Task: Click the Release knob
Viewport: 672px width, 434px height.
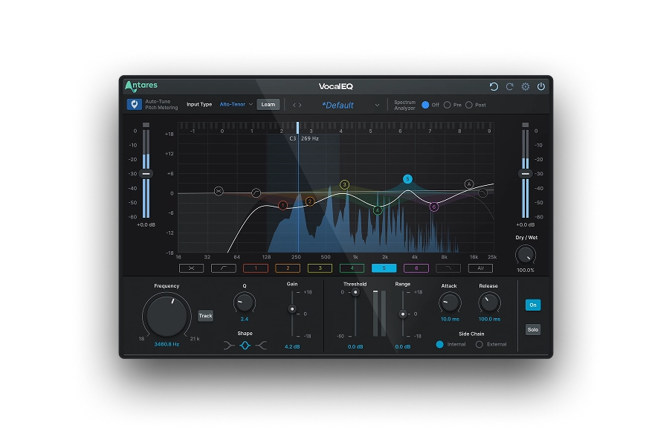Action: point(489,303)
